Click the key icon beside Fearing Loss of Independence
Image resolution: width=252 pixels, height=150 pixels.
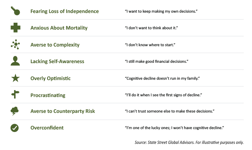point(15,11)
